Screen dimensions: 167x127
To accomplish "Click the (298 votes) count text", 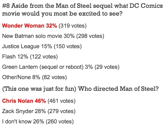I will 90,36.
